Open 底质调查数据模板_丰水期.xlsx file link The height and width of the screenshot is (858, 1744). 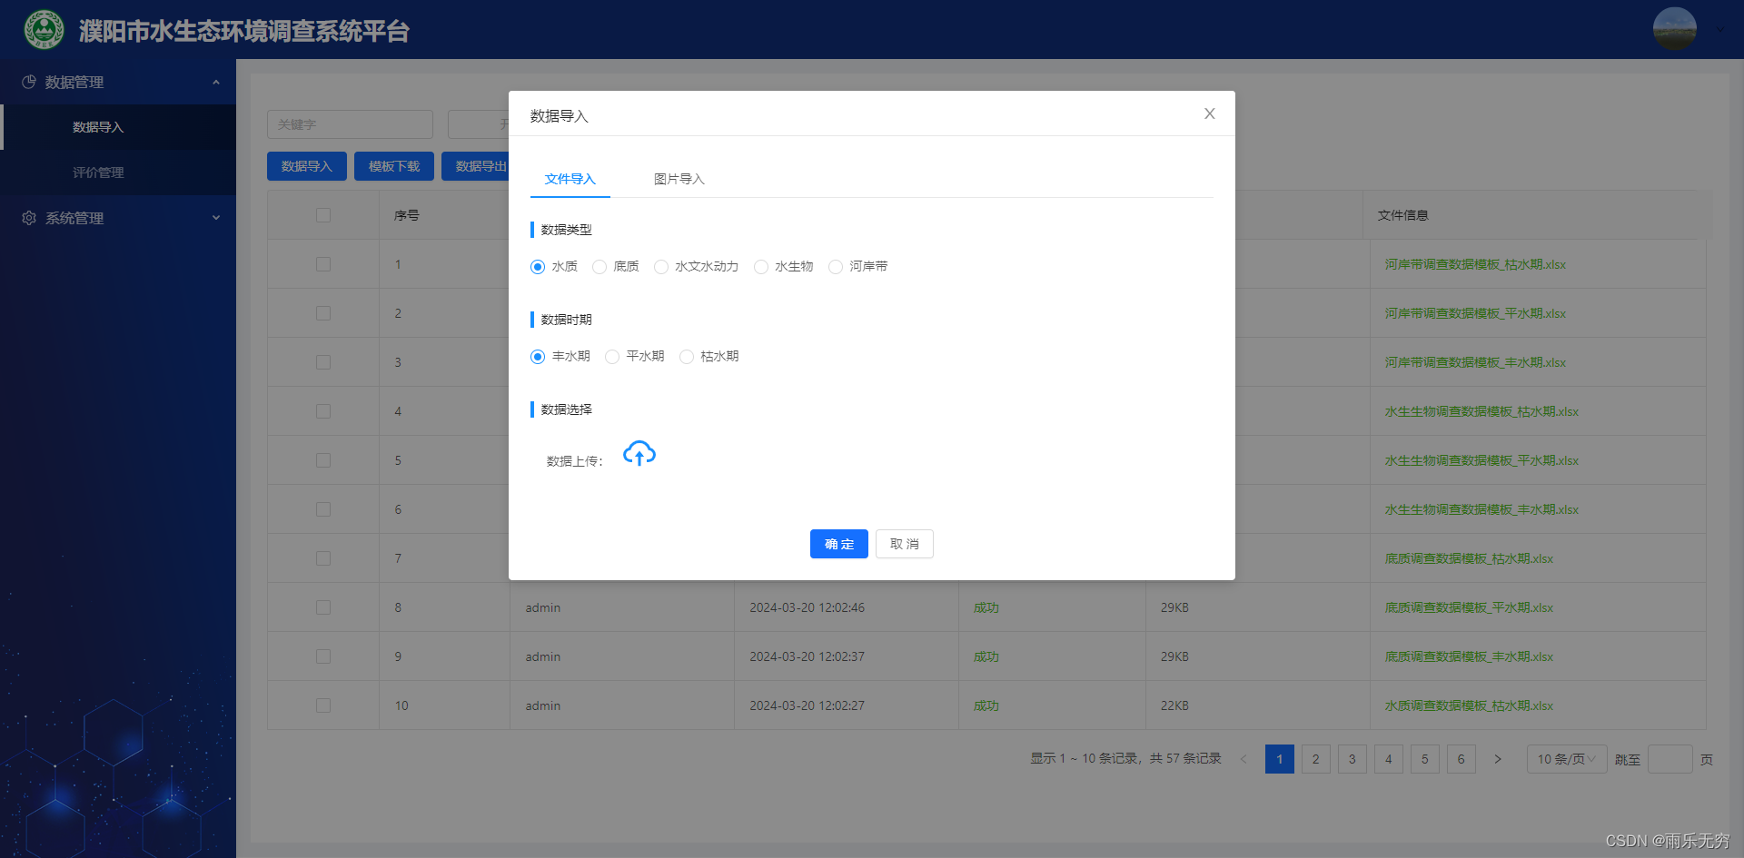[x=1469, y=656]
